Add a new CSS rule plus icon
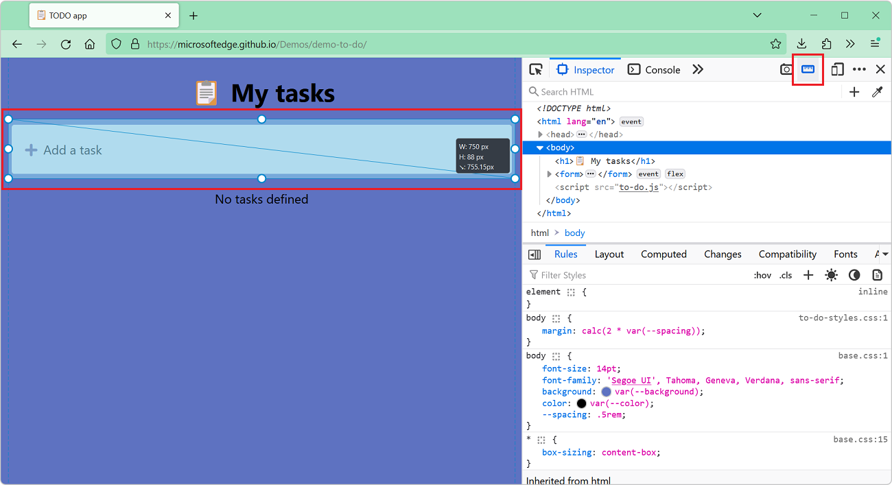892x485 pixels. point(808,275)
